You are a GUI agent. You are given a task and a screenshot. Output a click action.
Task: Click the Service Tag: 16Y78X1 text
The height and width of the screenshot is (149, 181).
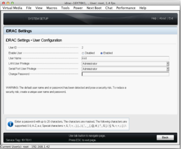tap(19, 140)
